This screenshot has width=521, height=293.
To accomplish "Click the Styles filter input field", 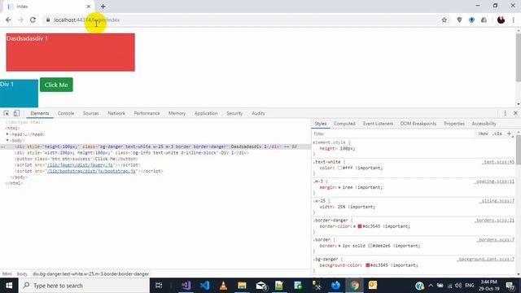I will pos(393,133).
